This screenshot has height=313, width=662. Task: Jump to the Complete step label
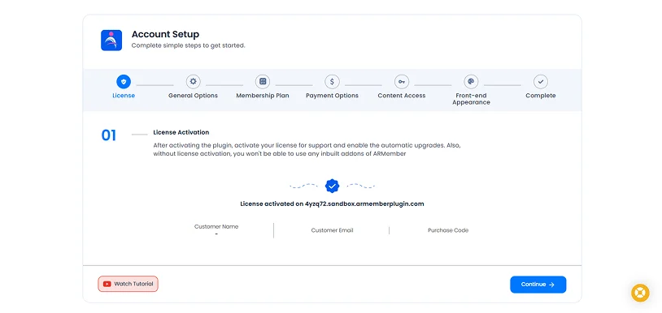click(541, 96)
